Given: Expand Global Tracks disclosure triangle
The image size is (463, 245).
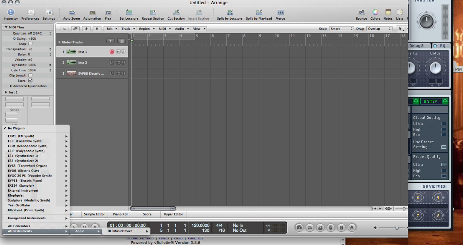Looking at the screenshot, I should 59,42.
